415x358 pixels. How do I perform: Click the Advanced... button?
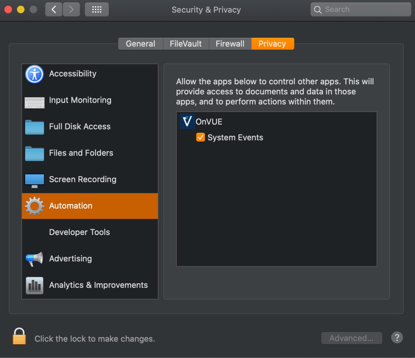click(x=351, y=338)
